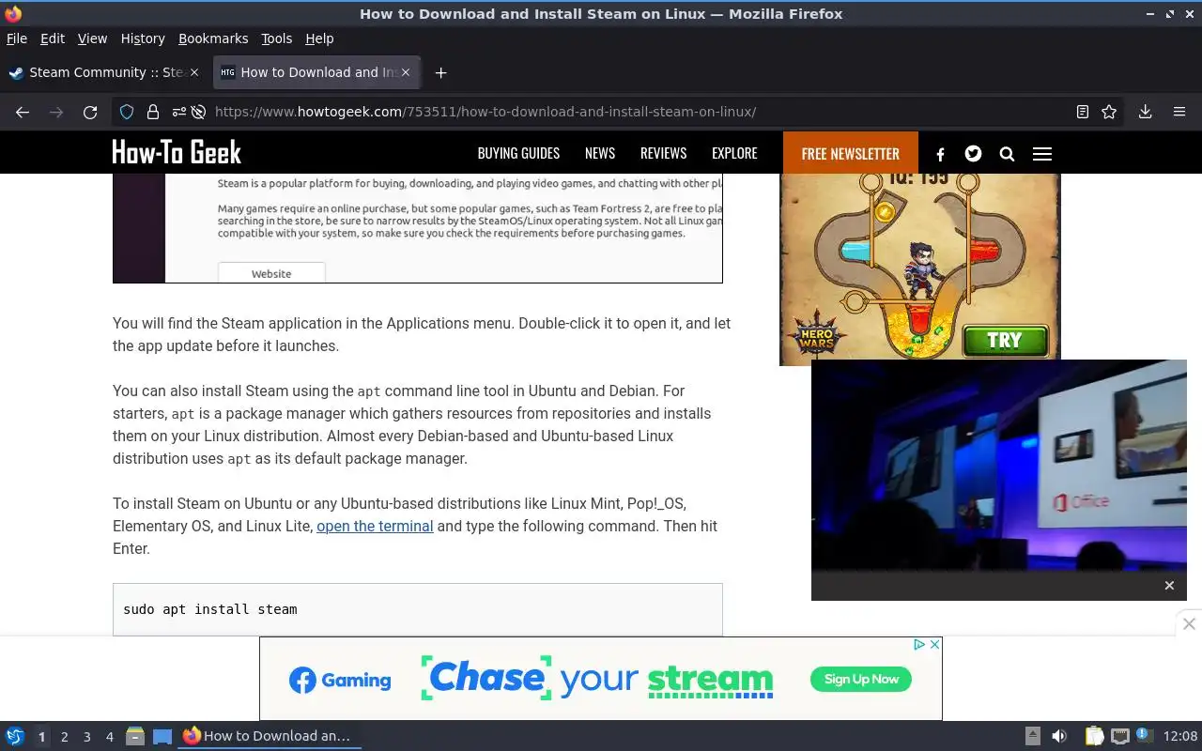Viewport: 1202px width, 751px height.
Task: Open the update notifier tray icon
Action: pyautogui.click(x=1144, y=735)
